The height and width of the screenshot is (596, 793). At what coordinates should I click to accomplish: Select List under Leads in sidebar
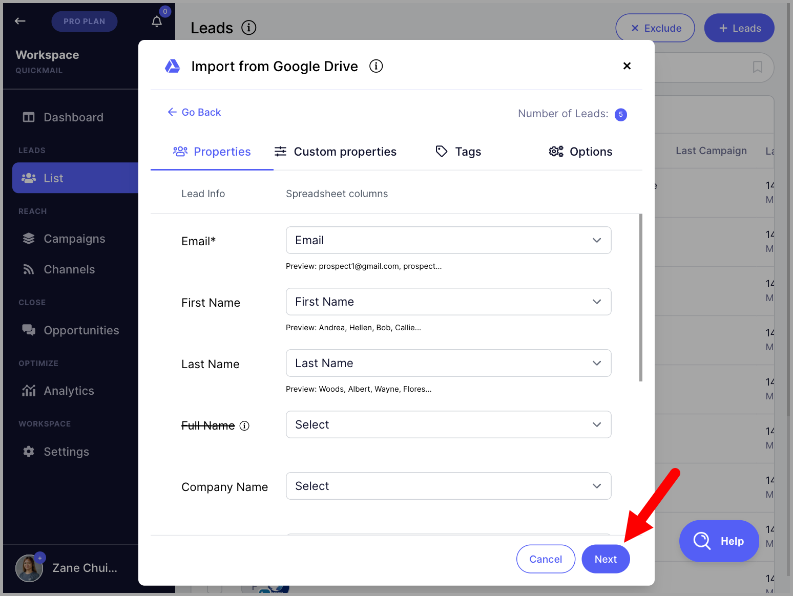tap(75, 178)
